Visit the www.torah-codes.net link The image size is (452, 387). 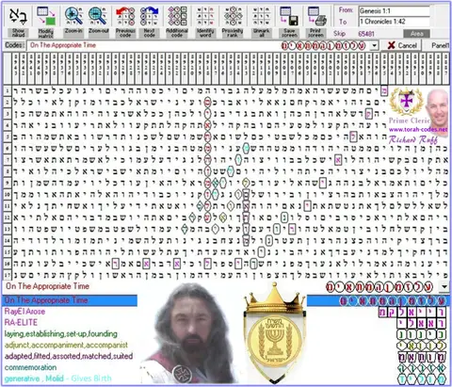click(x=418, y=129)
